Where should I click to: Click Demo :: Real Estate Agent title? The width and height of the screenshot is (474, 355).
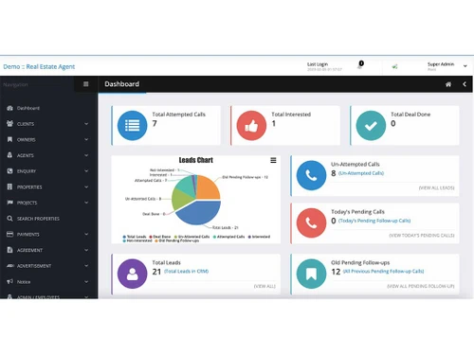pyautogui.click(x=39, y=66)
